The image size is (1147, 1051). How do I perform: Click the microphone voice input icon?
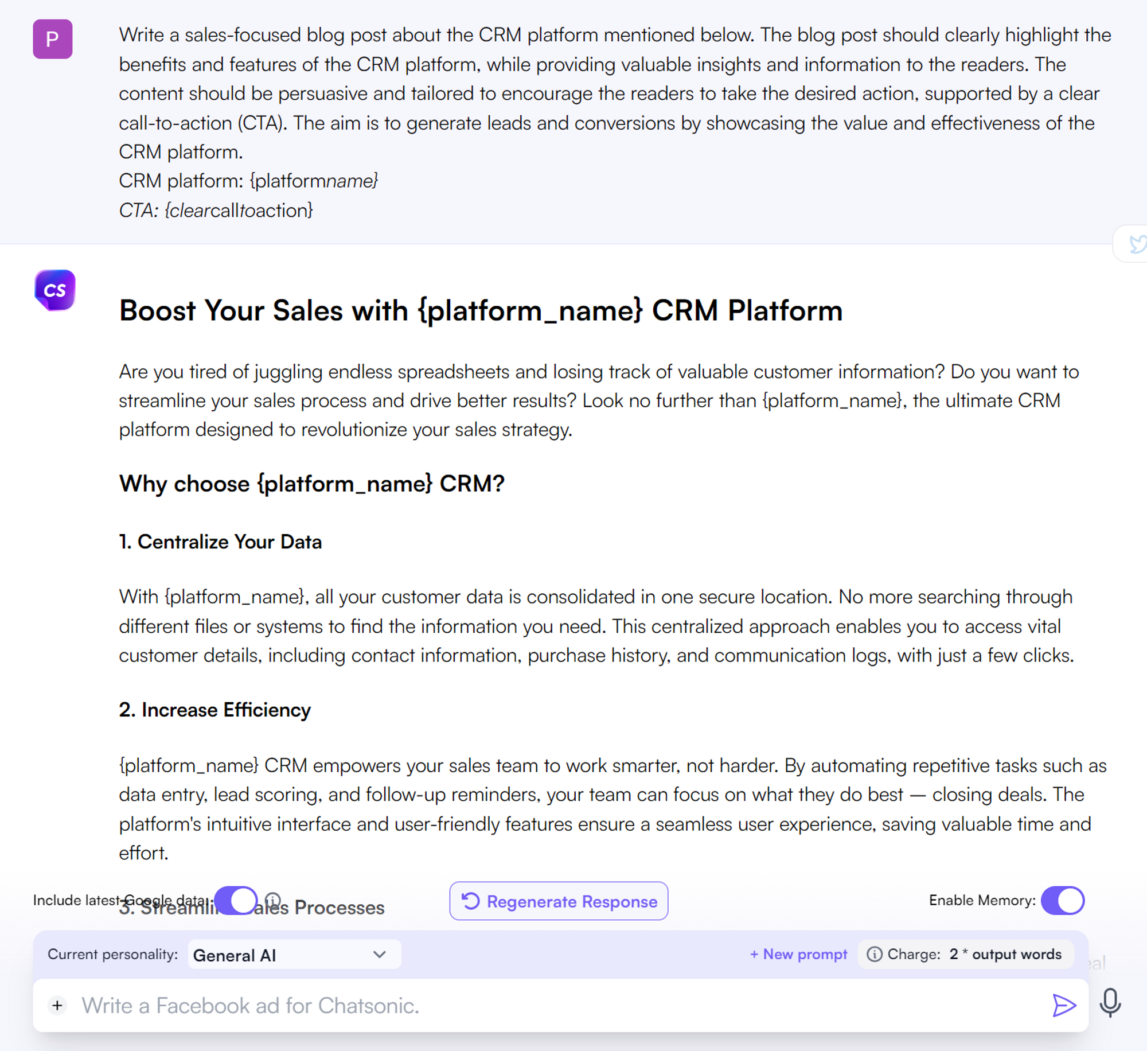1110,1003
